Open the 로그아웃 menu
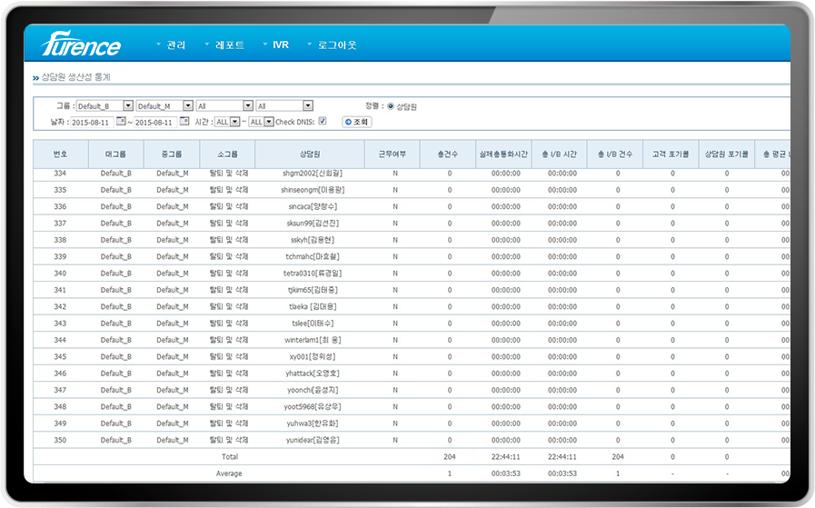This screenshot has width=815, height=508. (333, 45)
